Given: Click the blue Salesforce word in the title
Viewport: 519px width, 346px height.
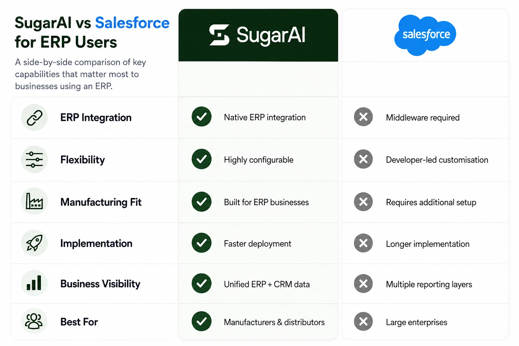Looking at the screenshot, I should tap(132, 23).
